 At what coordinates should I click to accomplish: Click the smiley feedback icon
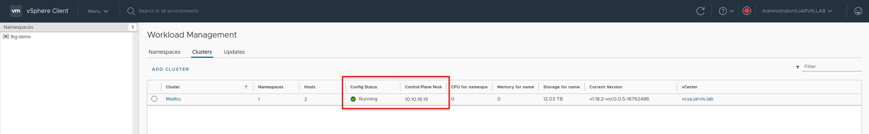[x=858, y=11]
